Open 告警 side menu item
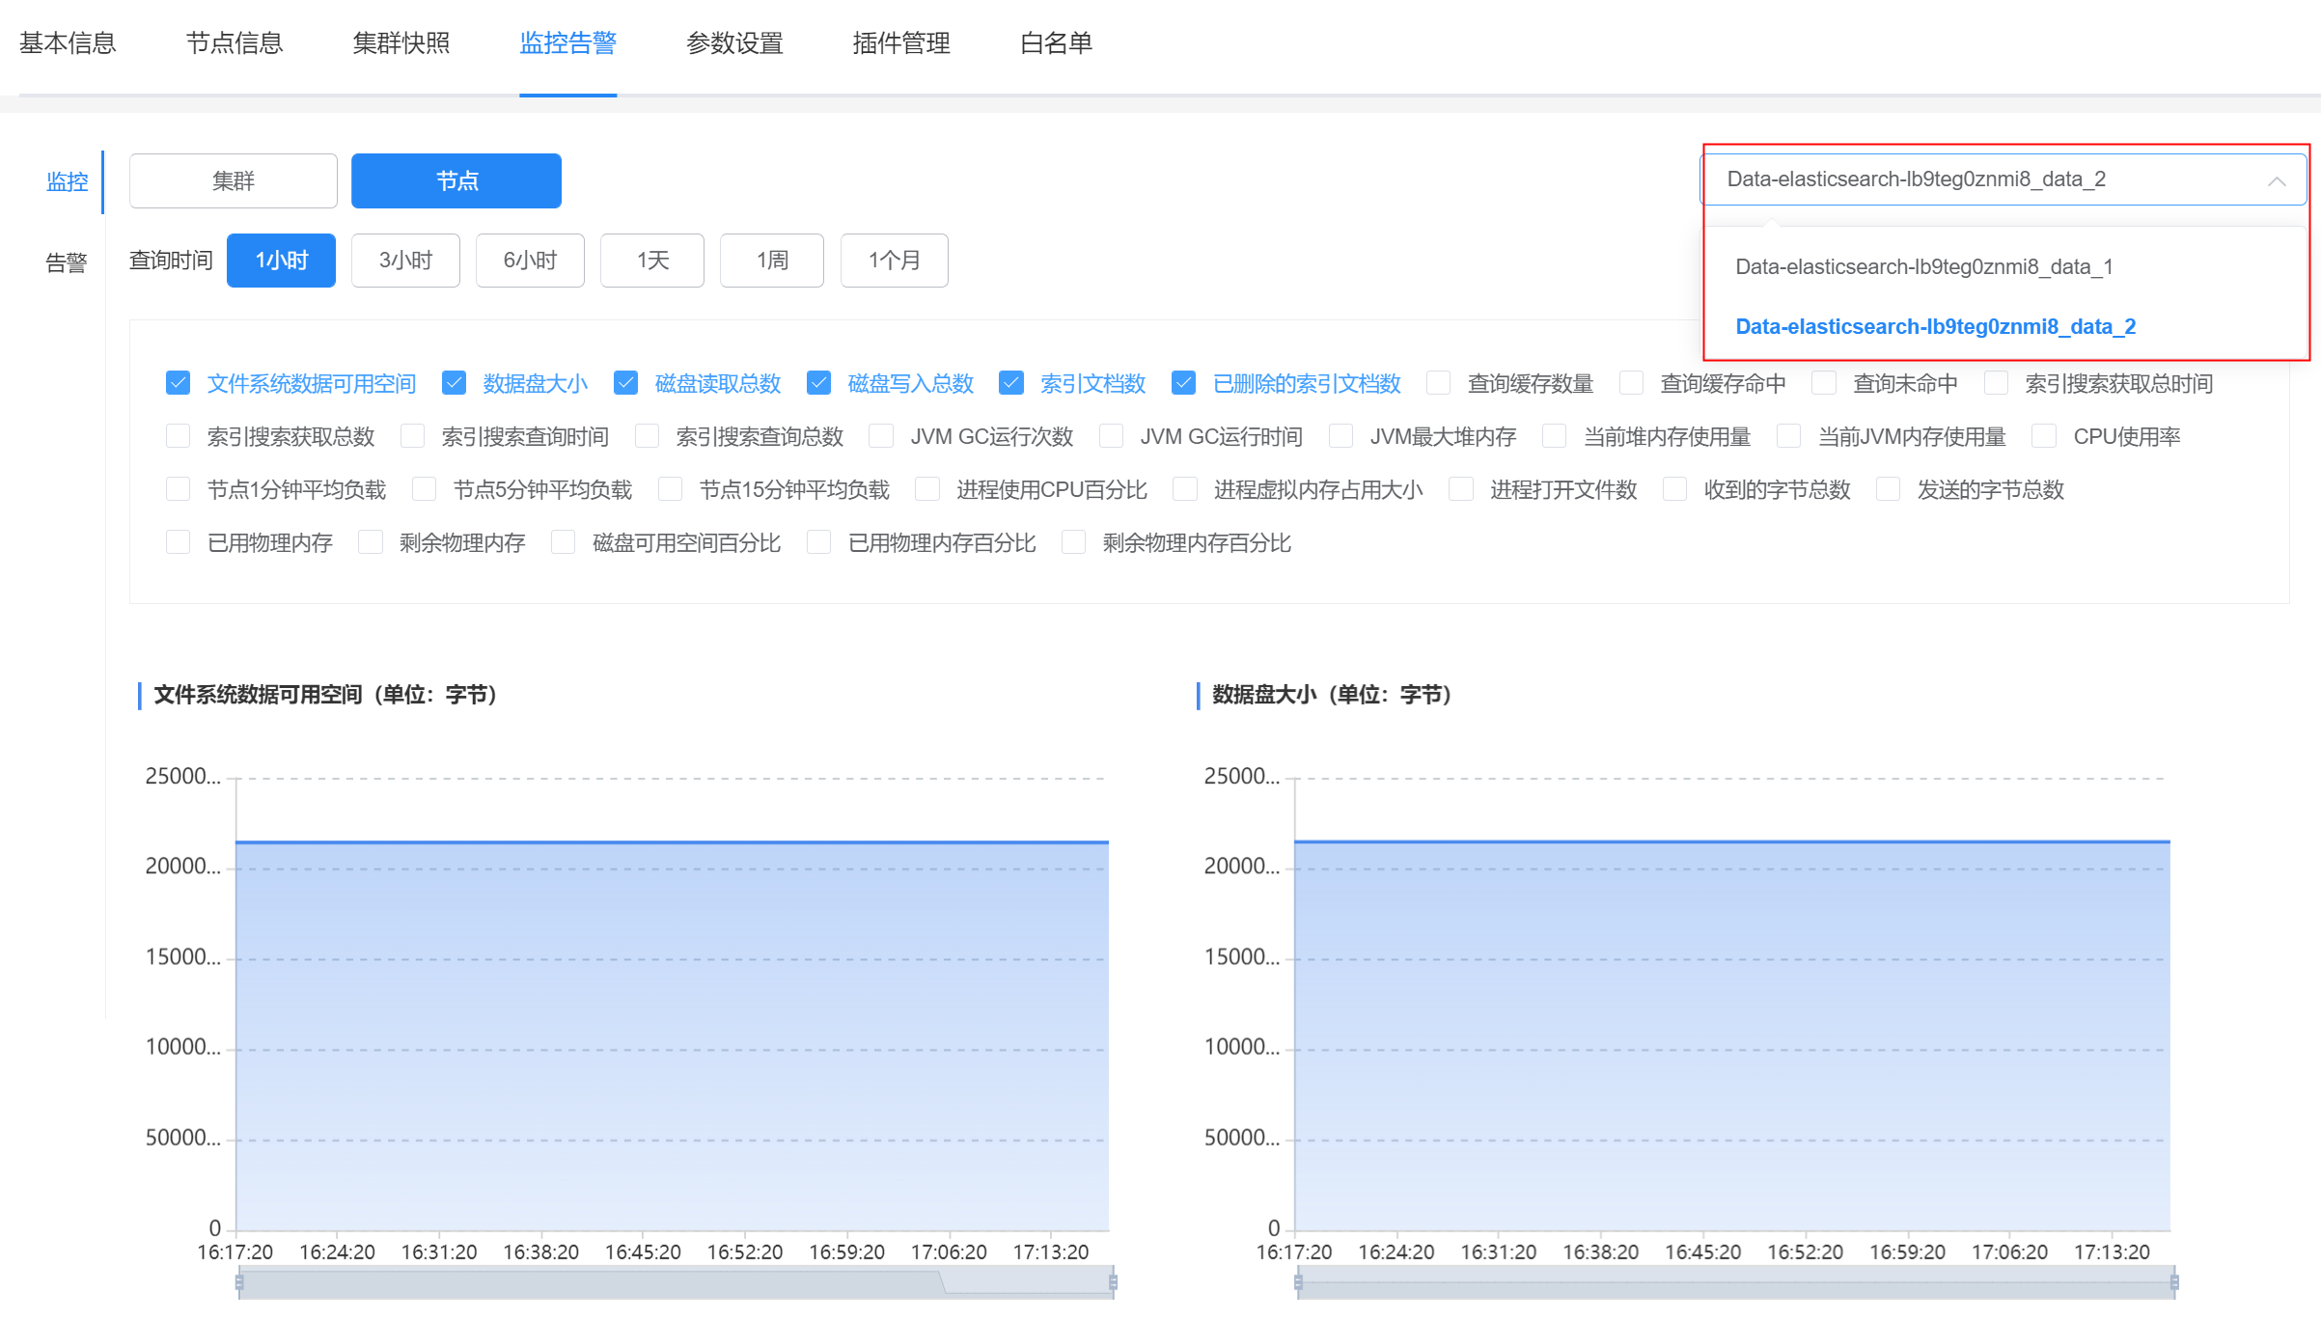Screen dimensions: 2321x1322 (67, 262)
